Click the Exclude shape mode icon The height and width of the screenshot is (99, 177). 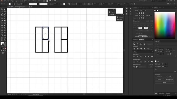pos(144,44)
